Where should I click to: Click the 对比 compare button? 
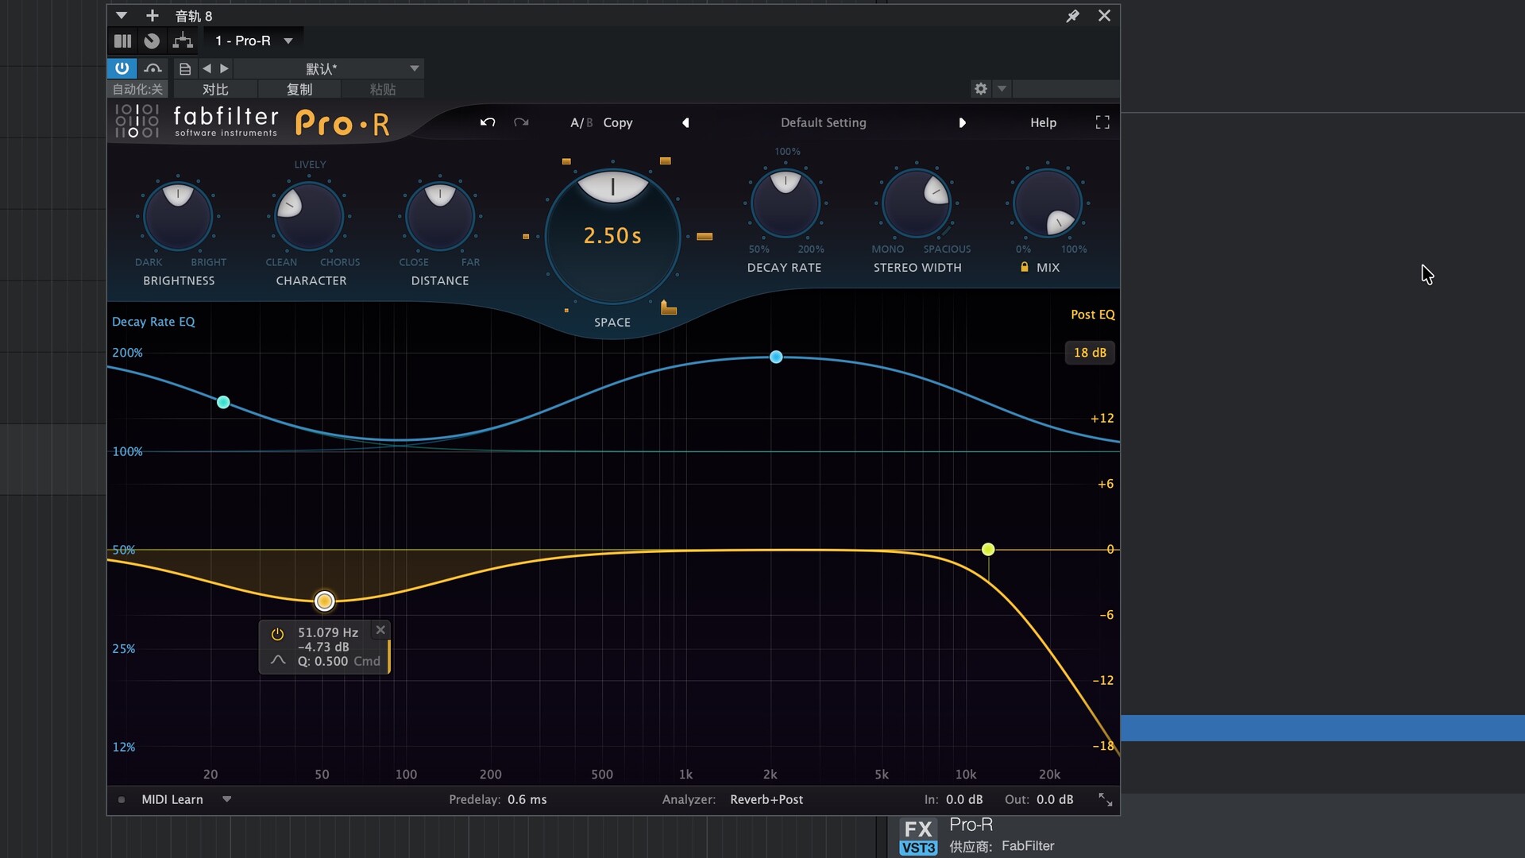point(215,90)
